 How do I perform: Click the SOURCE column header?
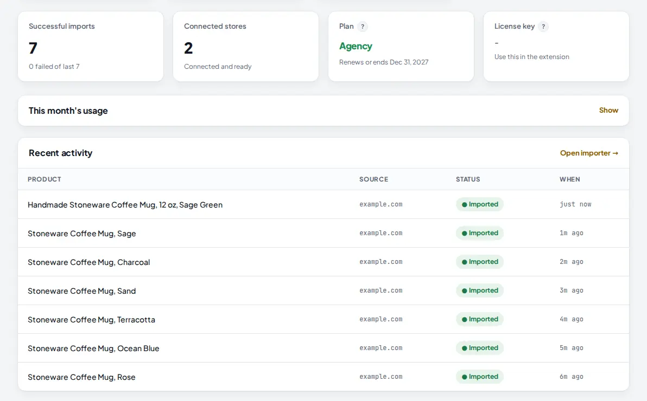click(x=373, y=179)
